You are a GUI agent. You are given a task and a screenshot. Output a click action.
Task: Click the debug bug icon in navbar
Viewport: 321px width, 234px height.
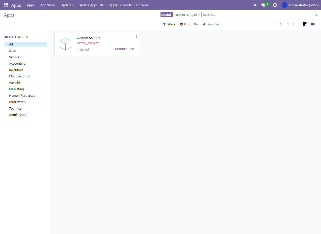click(x=255, y=5)
